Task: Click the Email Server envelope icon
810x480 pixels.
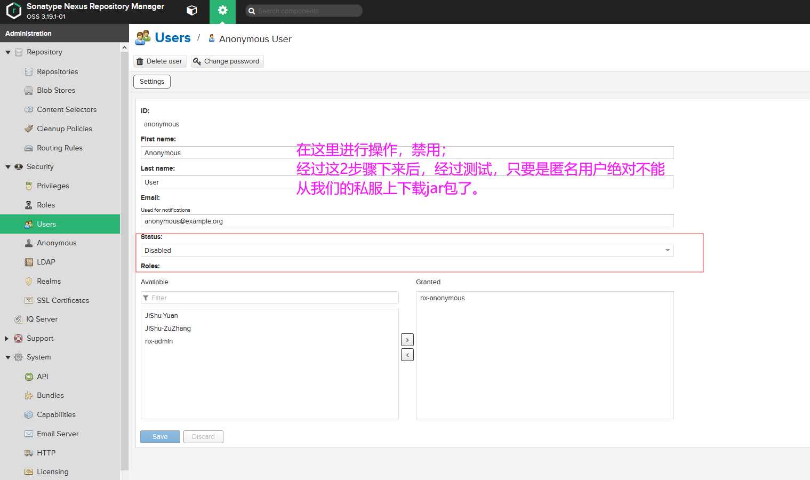Action: (29, 434)
